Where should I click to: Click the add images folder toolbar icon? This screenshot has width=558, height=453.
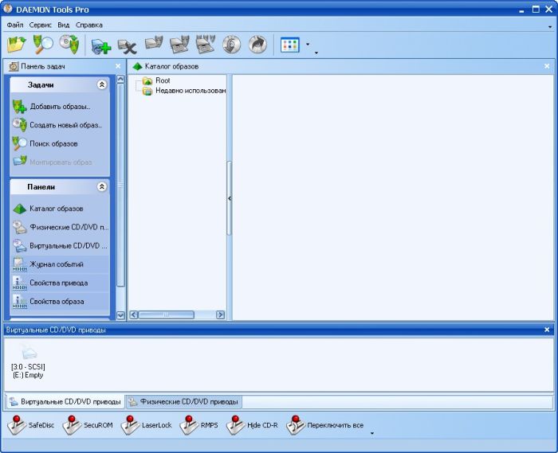[17, 45]
